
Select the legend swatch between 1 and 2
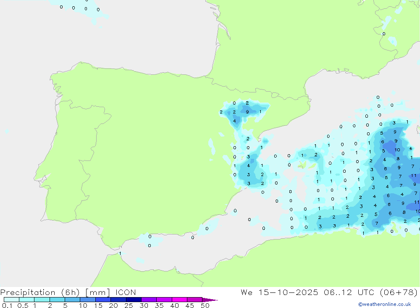(42, 300)
